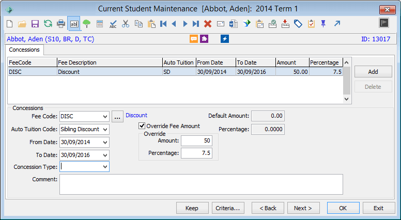Toggle the 'abl' text field icon
Viewport: 401px width, 220px height.
[x=74, y=24]
